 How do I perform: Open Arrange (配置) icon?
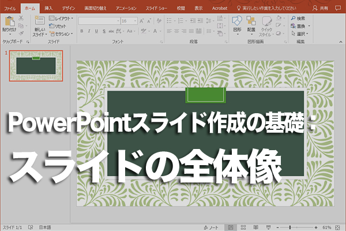tap(251, 21)
